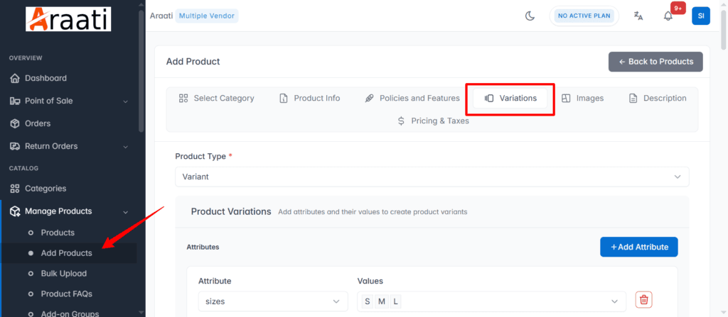
Task: Collapse Manage Products submenu chevron
Action: point(125,212)
